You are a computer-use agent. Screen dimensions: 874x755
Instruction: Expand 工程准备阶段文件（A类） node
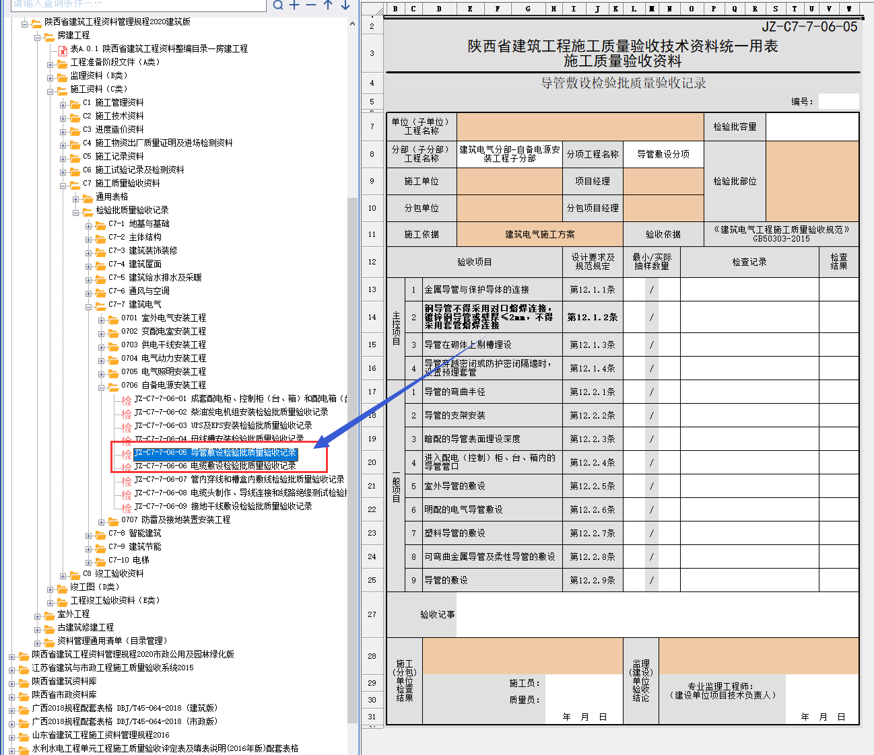tap(51, 65)
